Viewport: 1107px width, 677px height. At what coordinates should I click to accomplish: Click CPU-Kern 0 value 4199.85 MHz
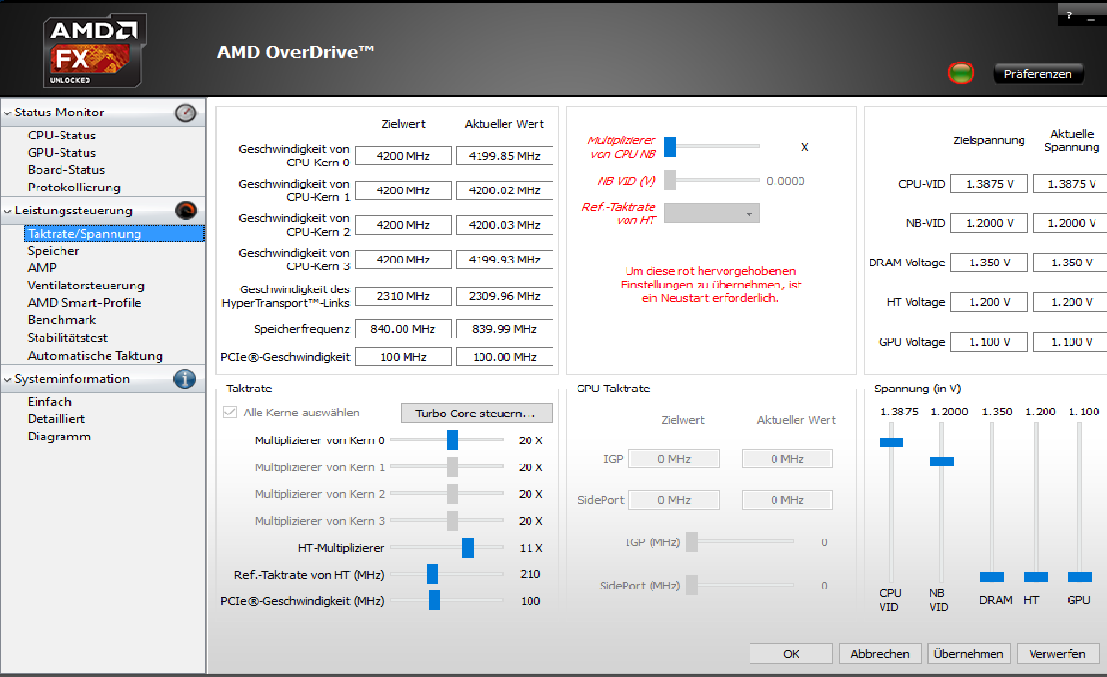[504, 156]
